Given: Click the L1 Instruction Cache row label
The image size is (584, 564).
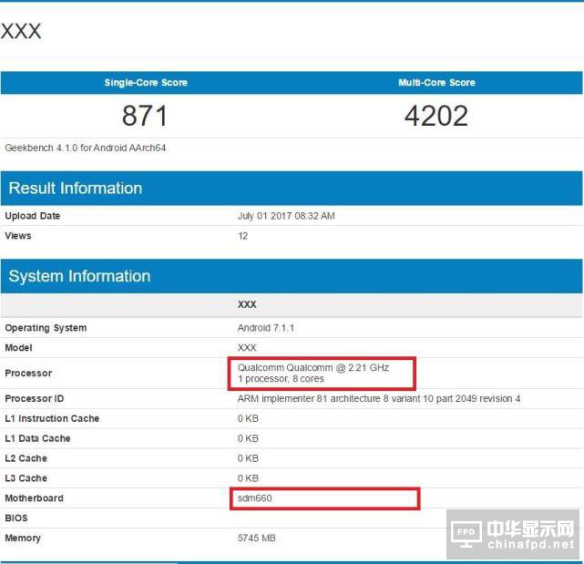Looking at the screenshot, I should point(52,419).
